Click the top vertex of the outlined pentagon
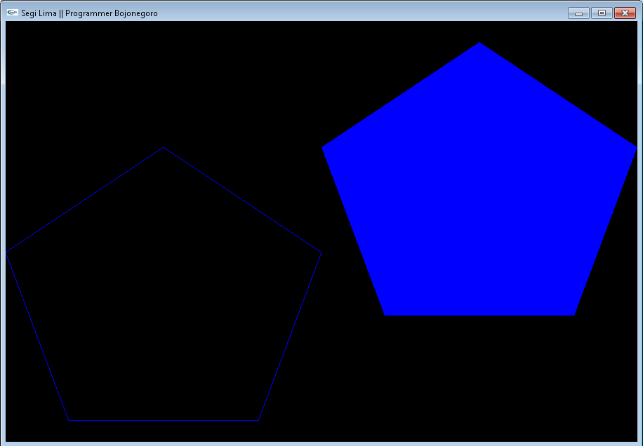 click(x=164, y=148)
